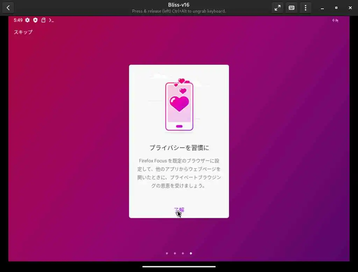The height and width of the screenshot is (272, 358).
Task: Select the first onboarding page dot
Action: click(x=167, y=253)
